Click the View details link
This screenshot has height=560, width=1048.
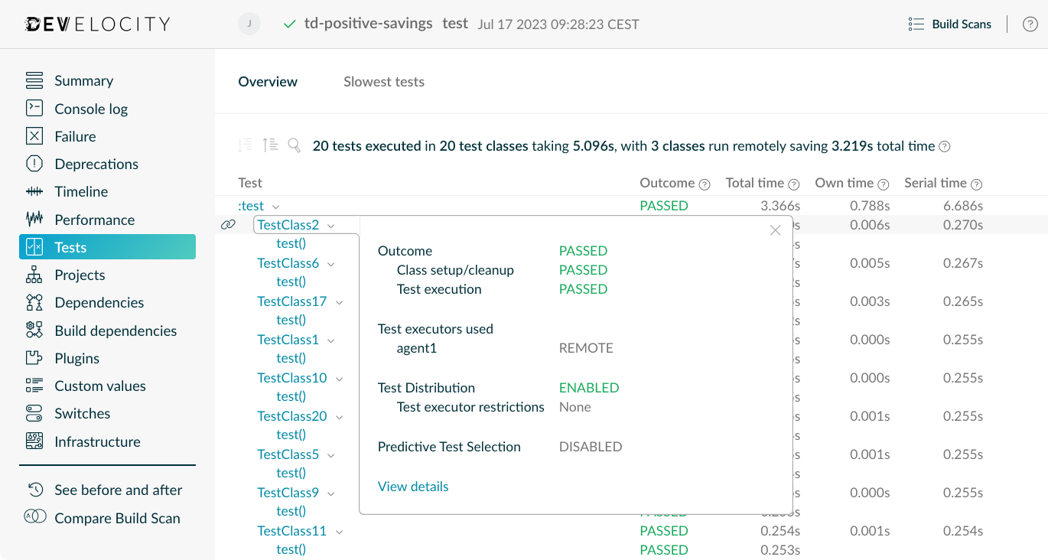coord(413,487)
